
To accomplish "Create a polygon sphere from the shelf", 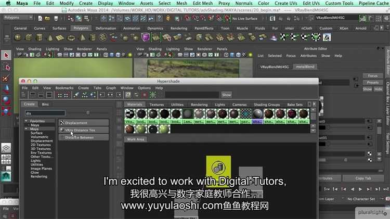I will click(18, 37).
